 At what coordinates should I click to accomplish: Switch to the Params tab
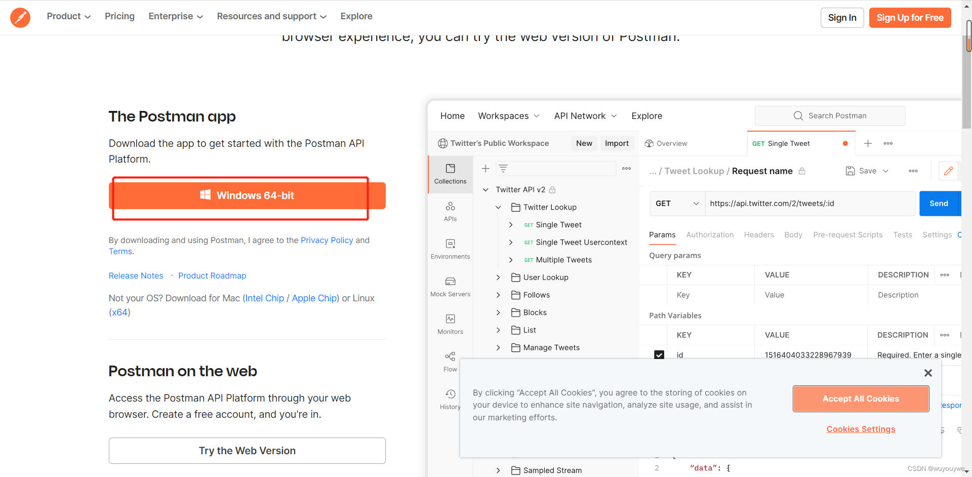(662, 235)
